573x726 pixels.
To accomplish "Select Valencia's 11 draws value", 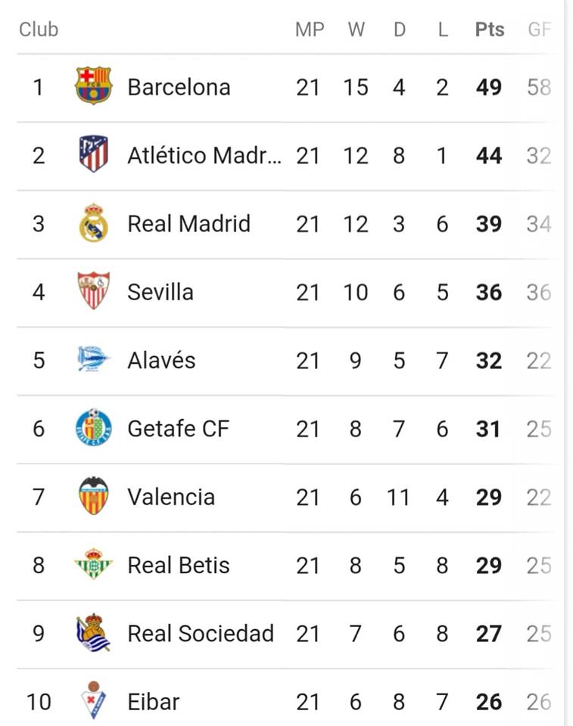I will (x=398, y=498).
